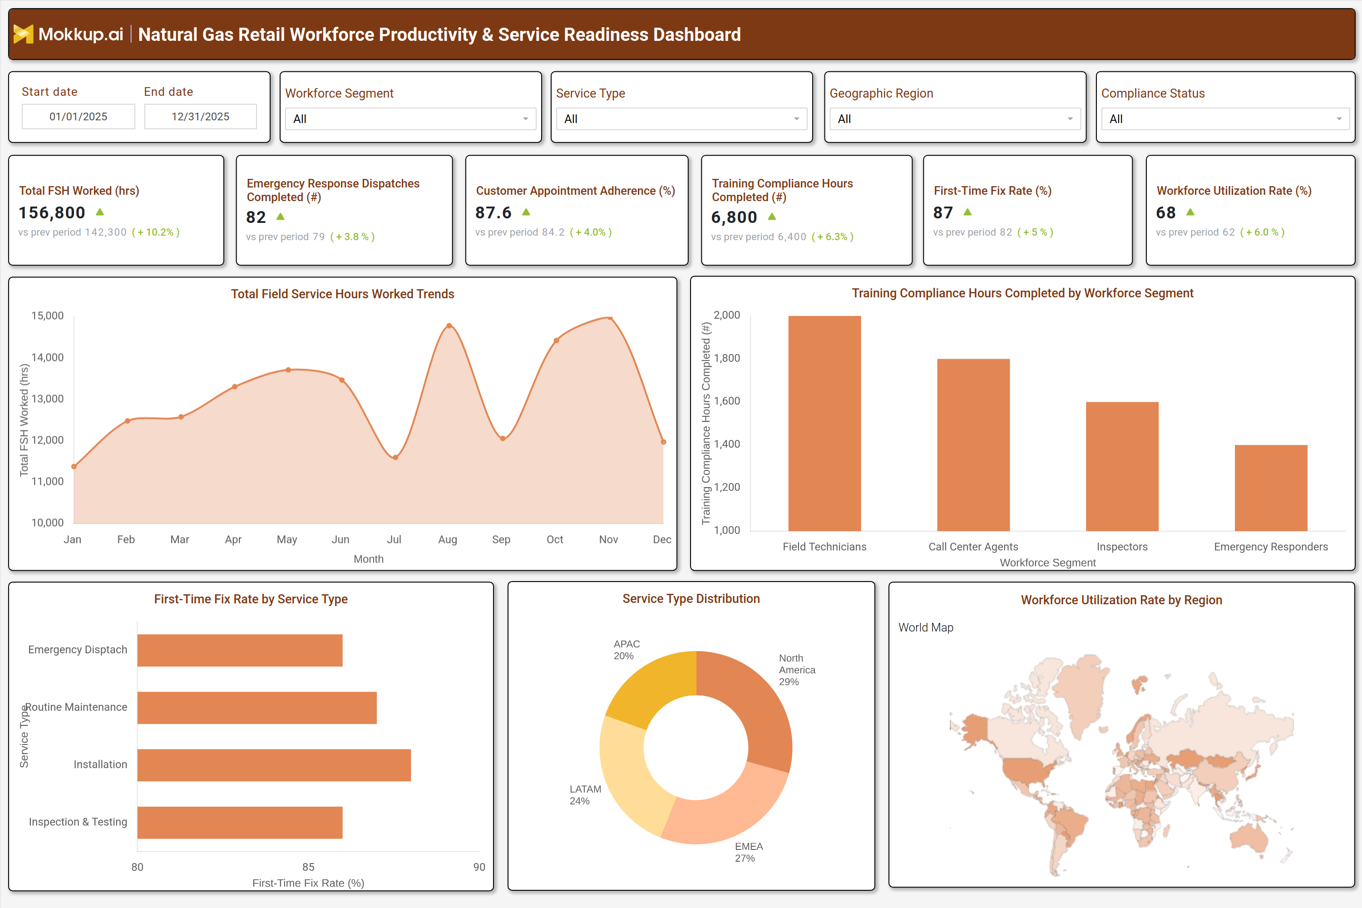The image size is (1362, 908).
Task: Click the 'Service Type Distribution' chart title
Action: point(691,598)
